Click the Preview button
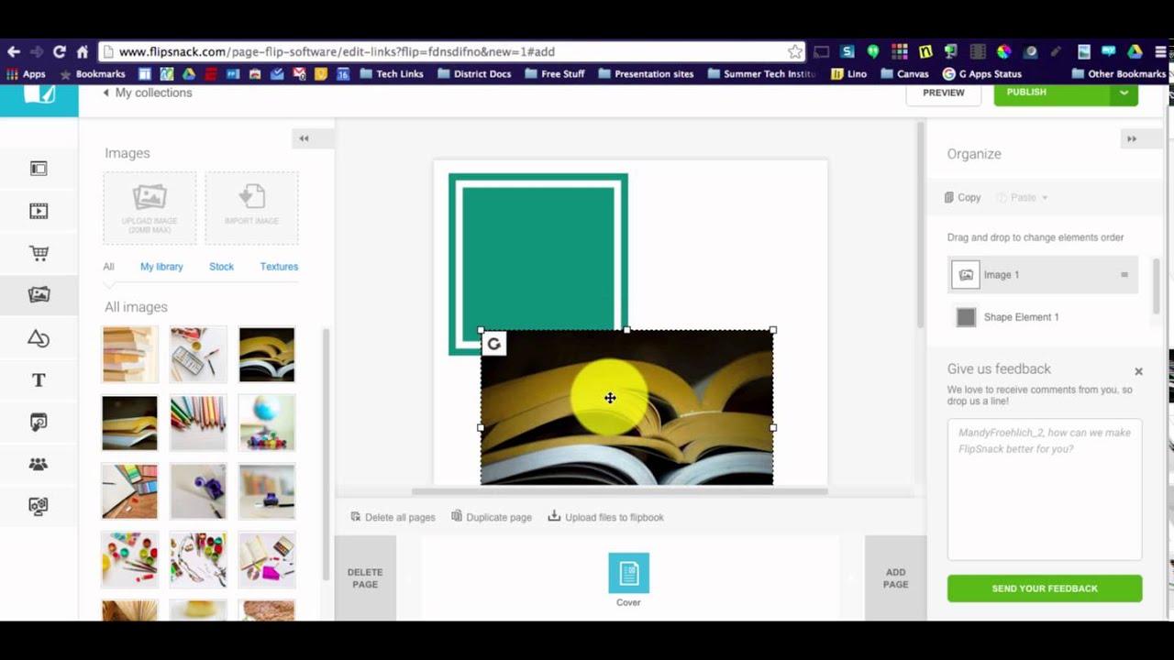The image size is (1174, 660). 944,93
